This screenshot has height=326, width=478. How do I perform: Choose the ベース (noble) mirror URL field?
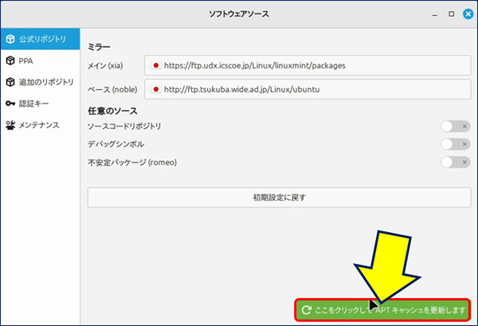click(308, 89)
